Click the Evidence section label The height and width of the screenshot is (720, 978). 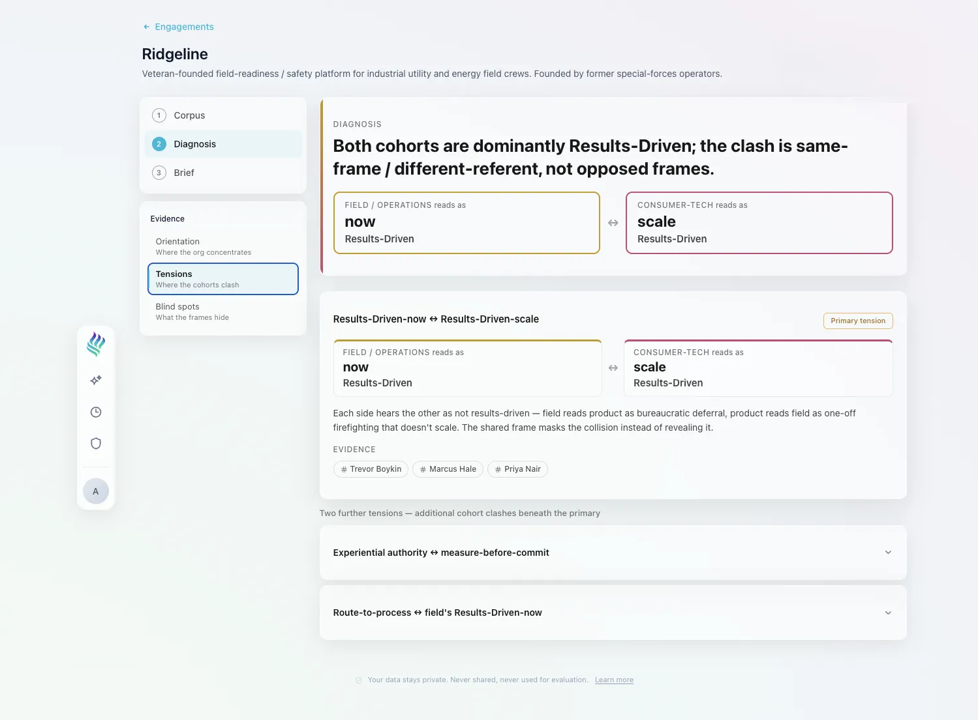tap(168, 219)
